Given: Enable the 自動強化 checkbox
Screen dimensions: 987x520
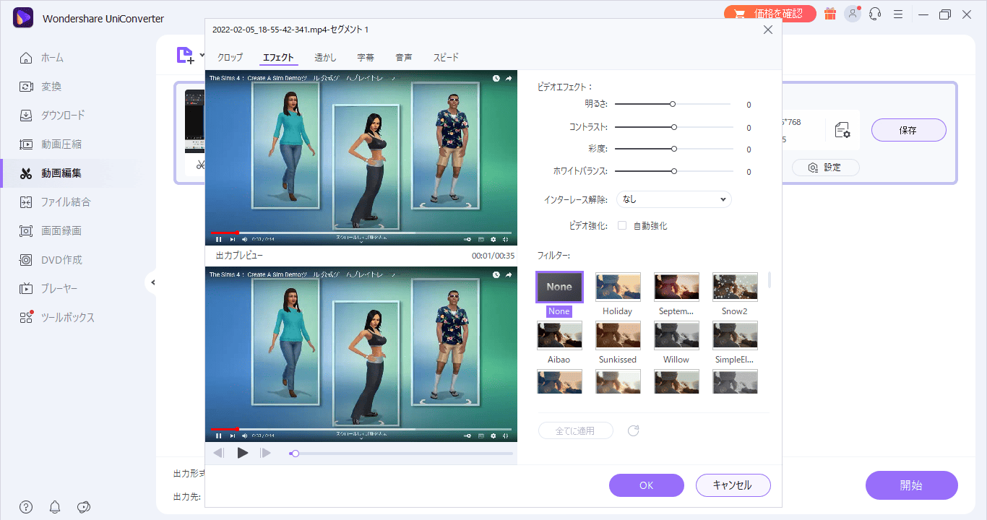Looking at the screenshot, I should point(622,225).
